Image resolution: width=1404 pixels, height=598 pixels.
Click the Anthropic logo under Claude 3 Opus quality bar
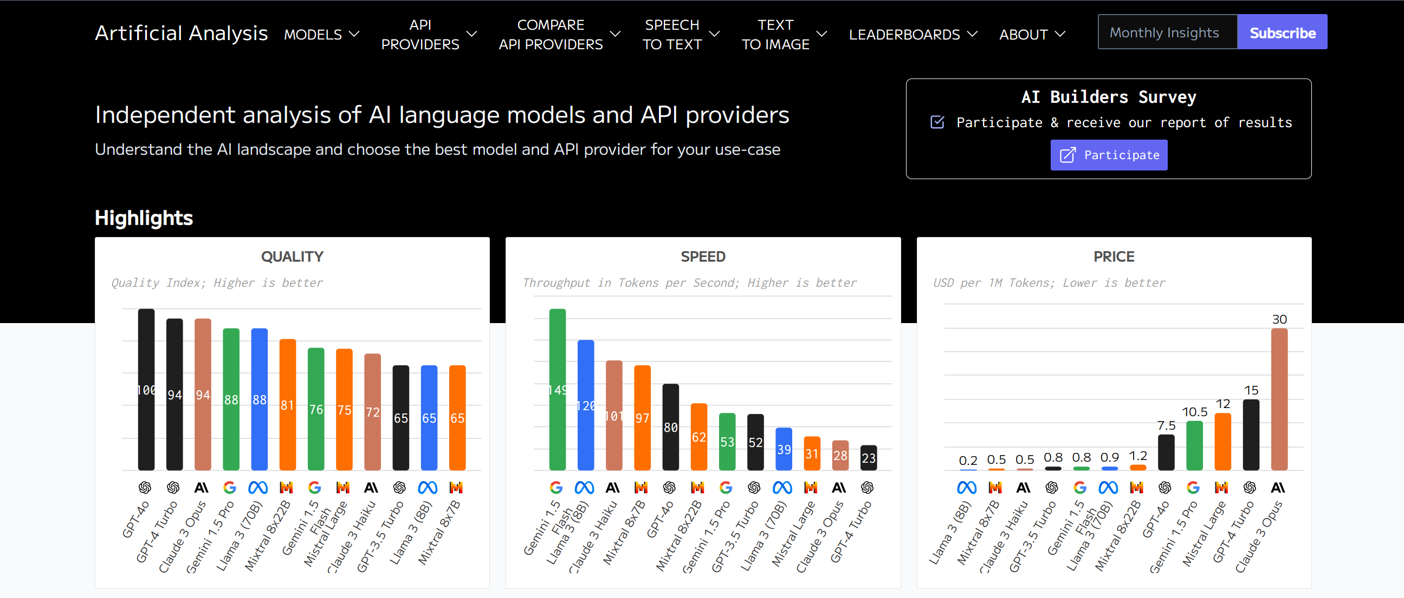tap(201, 487)
